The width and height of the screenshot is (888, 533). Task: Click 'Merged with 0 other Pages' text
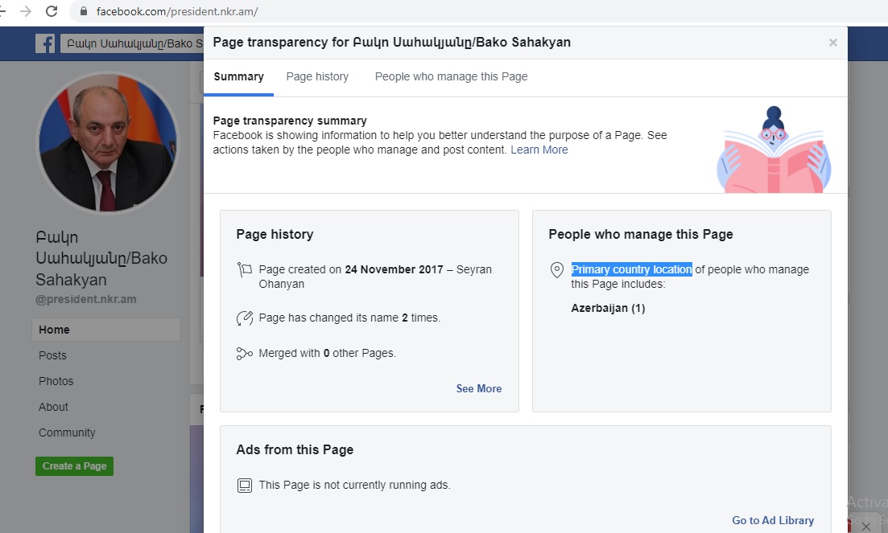click(x=328, y=353)
